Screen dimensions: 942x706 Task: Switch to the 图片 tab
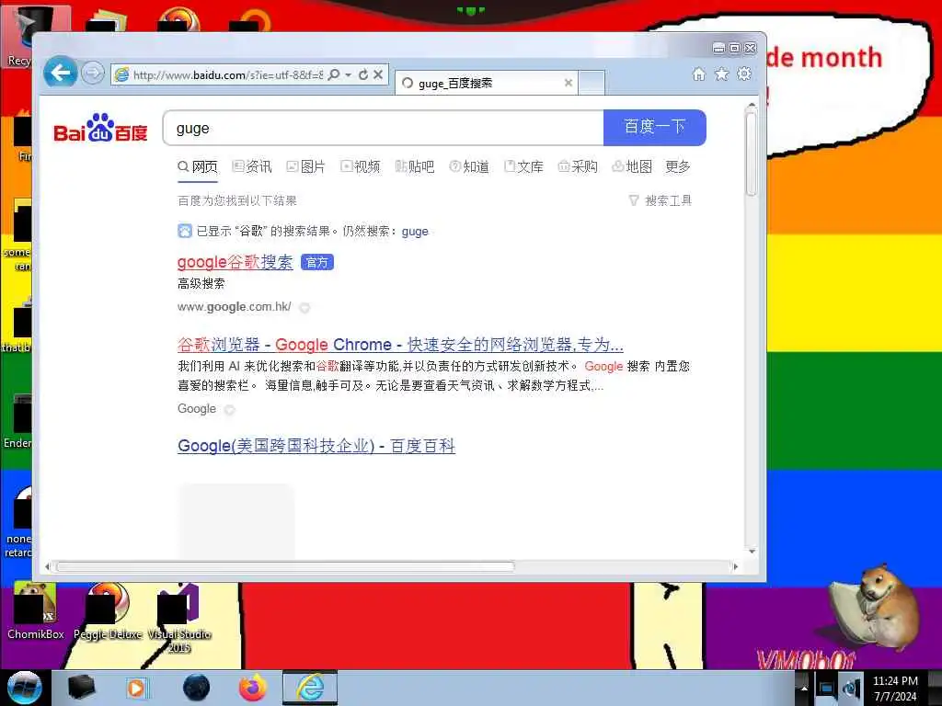pyautogui.click(x=305, y=167)
